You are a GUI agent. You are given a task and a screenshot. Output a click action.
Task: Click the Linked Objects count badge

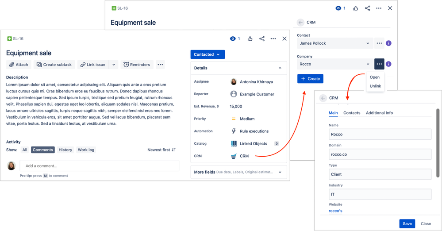[x=277, y=143]
